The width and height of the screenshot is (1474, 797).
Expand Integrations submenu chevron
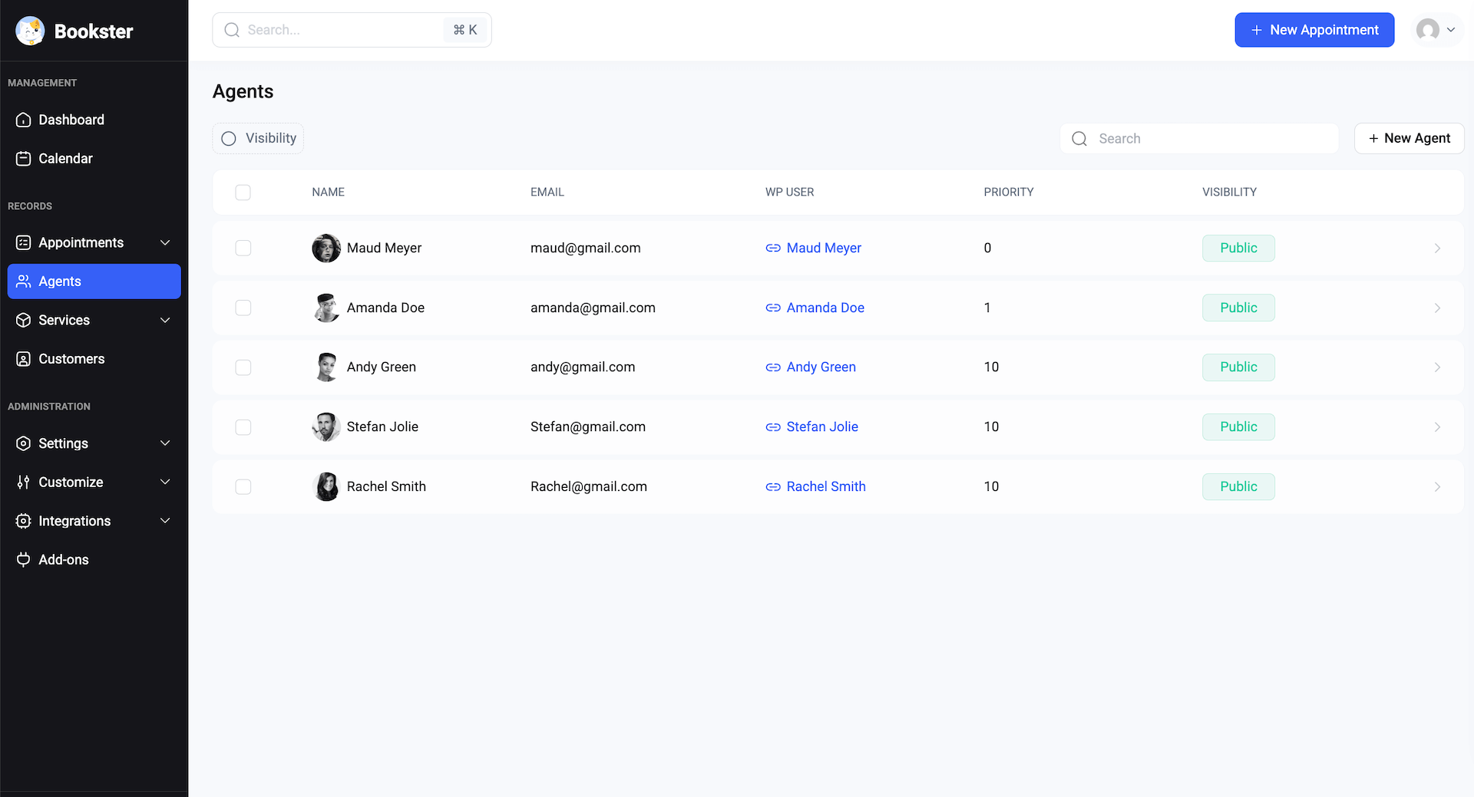[165, 521]
